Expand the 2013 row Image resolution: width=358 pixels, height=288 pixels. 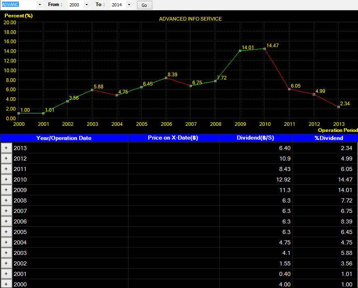[x=6, y=148]
